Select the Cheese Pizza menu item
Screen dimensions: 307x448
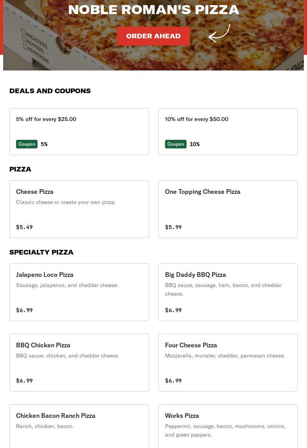click(x=79, y=209)
